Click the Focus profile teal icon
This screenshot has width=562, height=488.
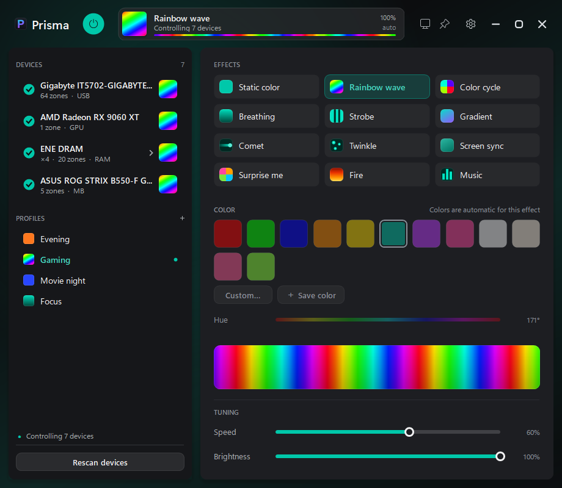[29, 301]
